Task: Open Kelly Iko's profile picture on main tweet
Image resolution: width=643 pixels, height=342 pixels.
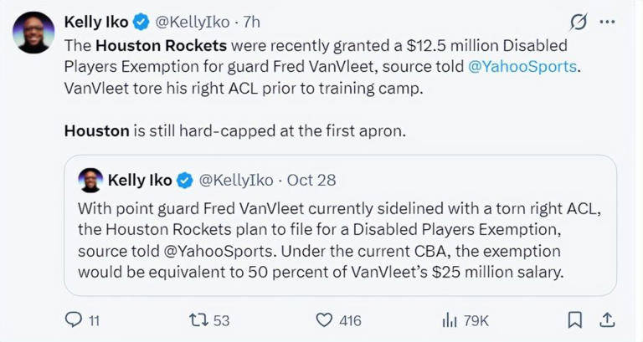Action: 33,33
